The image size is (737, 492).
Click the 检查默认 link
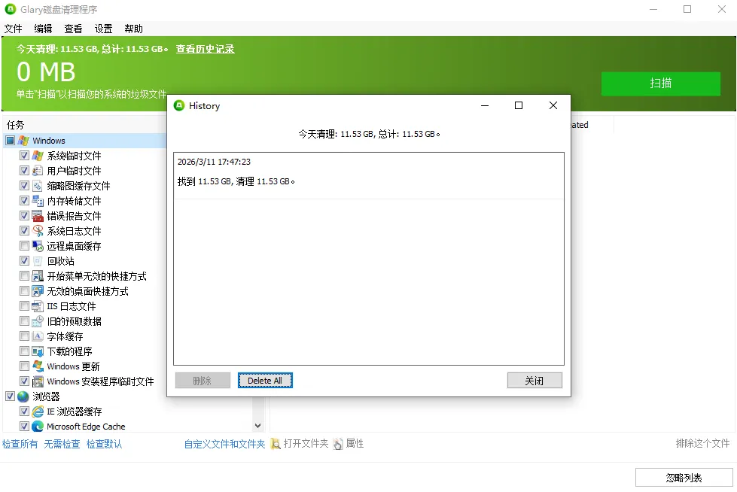click(x=105, y=444)
